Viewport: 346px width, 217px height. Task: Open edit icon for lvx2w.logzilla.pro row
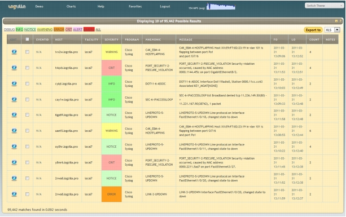tap(14, 52)
